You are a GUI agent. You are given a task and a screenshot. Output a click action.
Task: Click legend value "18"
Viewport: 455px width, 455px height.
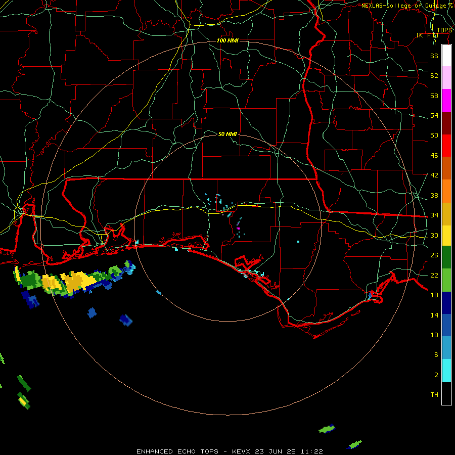pos(434,295)
